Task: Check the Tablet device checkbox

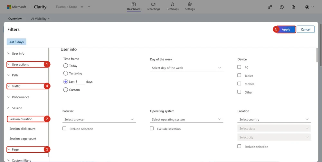Action: [x=239, y=75]
